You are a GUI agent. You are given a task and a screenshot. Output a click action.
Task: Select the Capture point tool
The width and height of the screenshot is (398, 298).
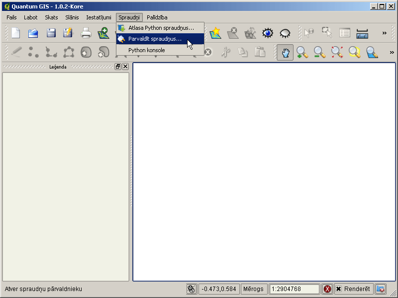coord(33,52)
